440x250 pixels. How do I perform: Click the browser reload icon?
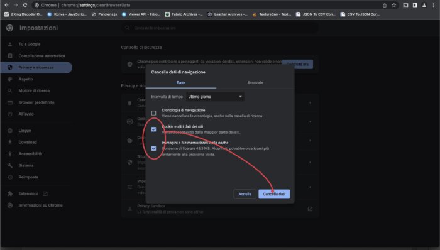pos(25,5)
